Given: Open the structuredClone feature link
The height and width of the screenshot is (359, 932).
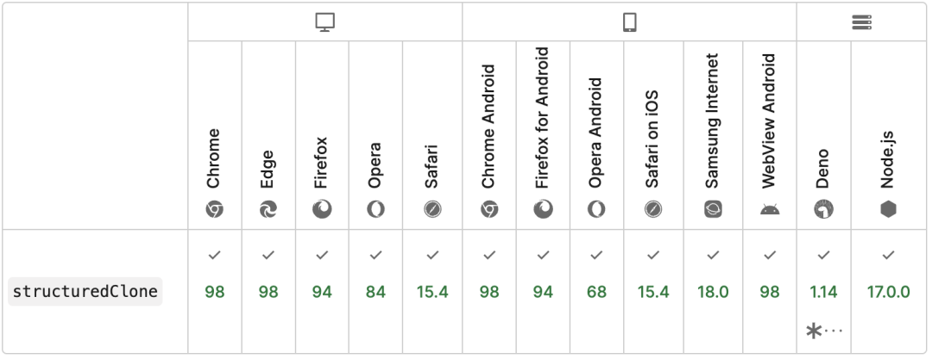Looking at the screenshot, I should point(85,291).
